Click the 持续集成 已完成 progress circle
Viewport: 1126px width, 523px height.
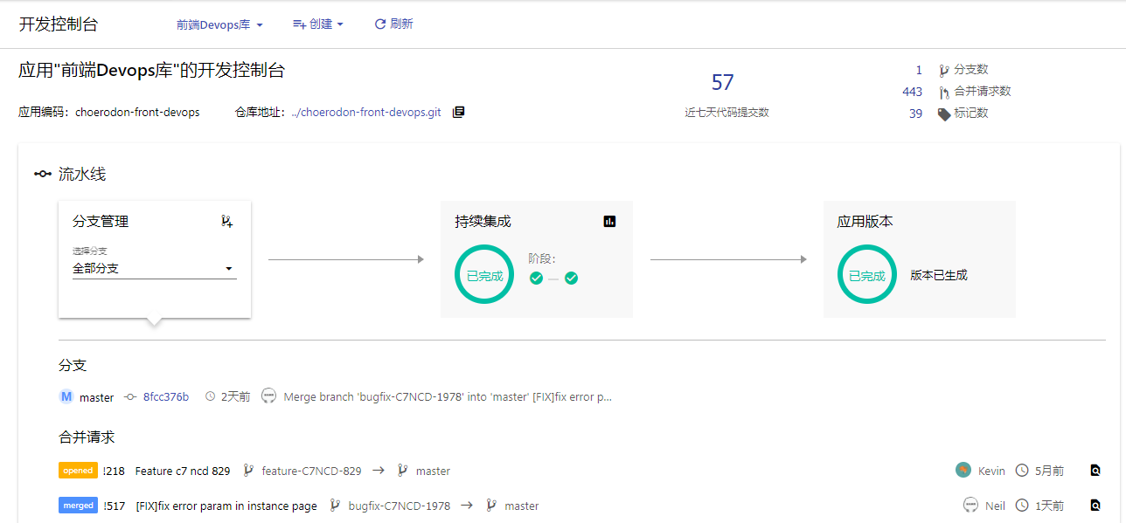[484, 275]
